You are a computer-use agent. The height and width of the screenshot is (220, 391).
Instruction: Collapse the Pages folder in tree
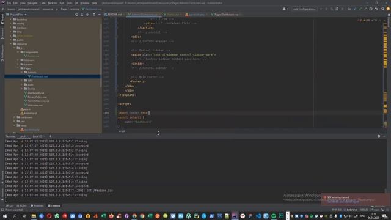tap(18, 68)
